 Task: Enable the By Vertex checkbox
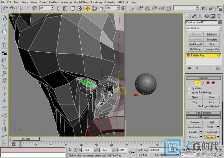(189, 88)
